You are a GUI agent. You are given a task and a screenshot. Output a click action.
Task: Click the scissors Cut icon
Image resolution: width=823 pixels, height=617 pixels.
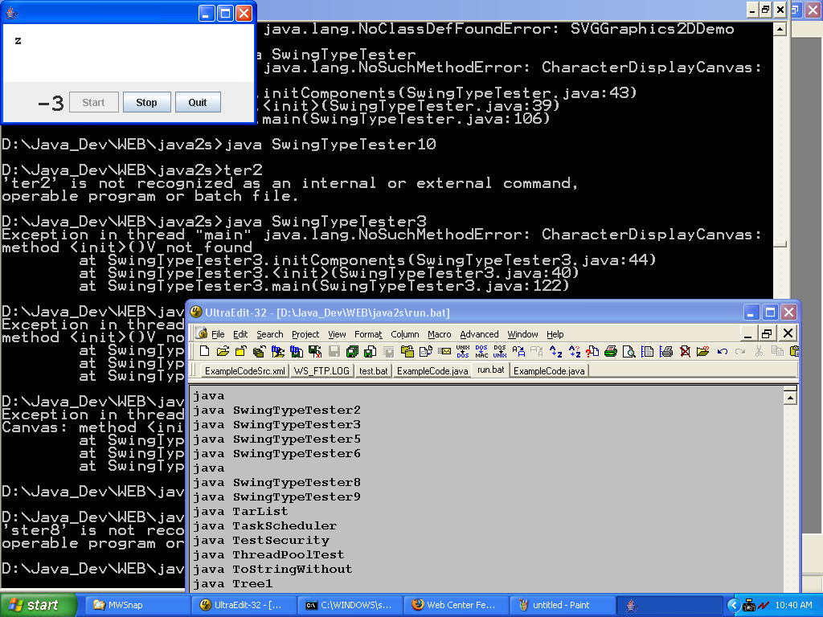point(758,351)
